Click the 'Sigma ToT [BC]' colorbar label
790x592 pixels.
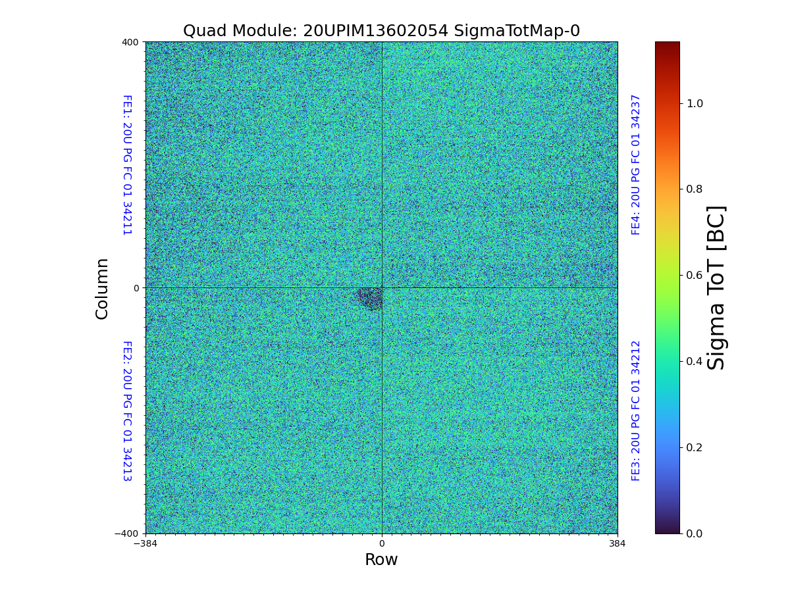click(x=716, y=287)
